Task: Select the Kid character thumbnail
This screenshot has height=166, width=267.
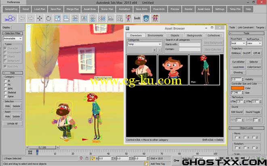Action: [x=173, y=70]
